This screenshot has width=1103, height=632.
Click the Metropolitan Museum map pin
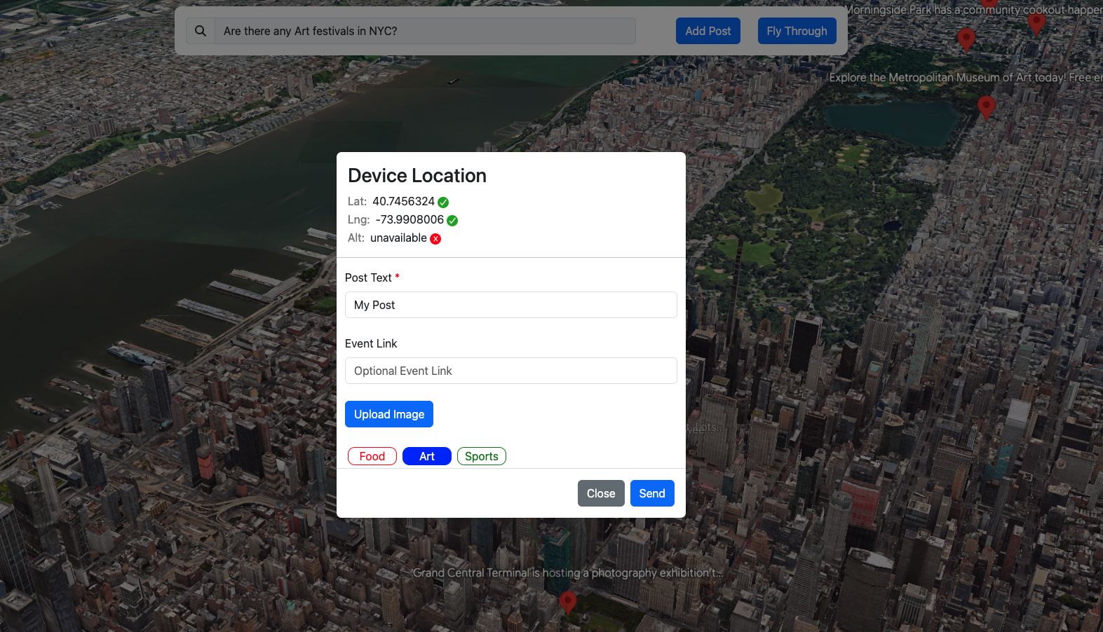point(986,107)
